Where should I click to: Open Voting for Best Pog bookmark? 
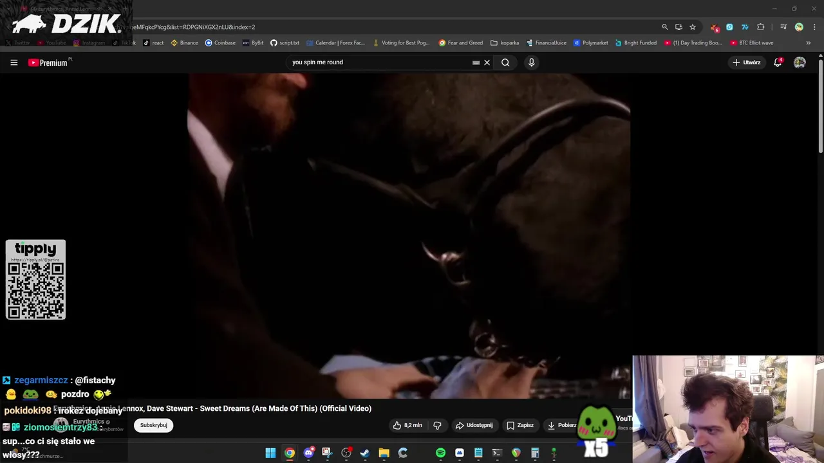coord(401,43)
